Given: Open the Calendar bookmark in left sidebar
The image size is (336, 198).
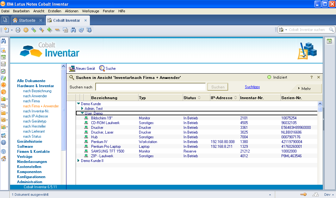Looking at the screenshot, I should 3,57.
